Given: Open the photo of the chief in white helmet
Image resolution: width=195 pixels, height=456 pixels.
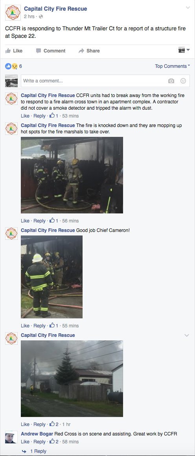Looking at the screenshot, I should [x=52, y=277].
